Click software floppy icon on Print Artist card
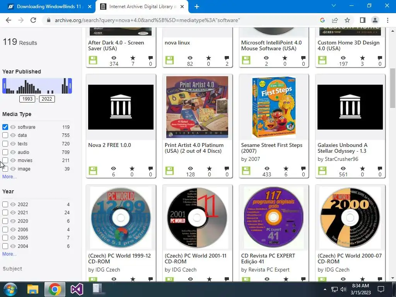 click(169, 171)
